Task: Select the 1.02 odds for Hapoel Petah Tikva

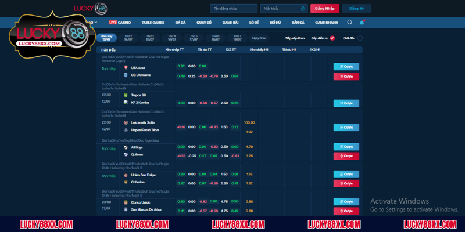Action: pyautogui.click(x=249, y=132)
